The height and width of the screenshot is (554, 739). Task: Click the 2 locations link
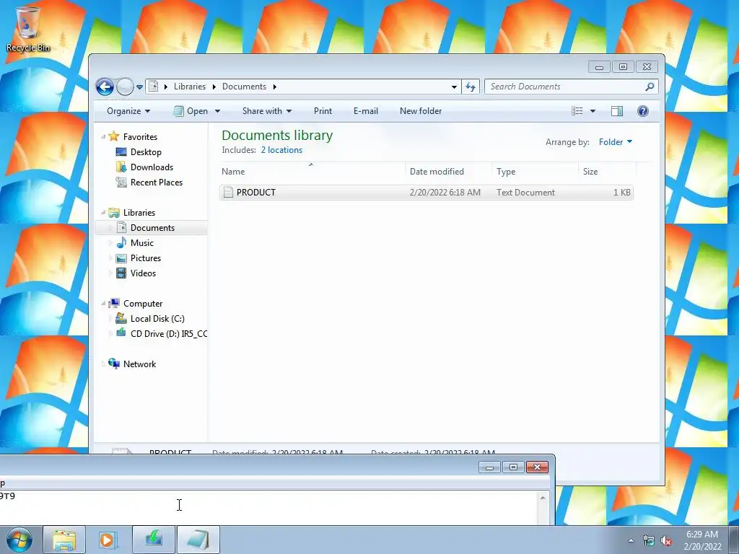tap(282, 150)
